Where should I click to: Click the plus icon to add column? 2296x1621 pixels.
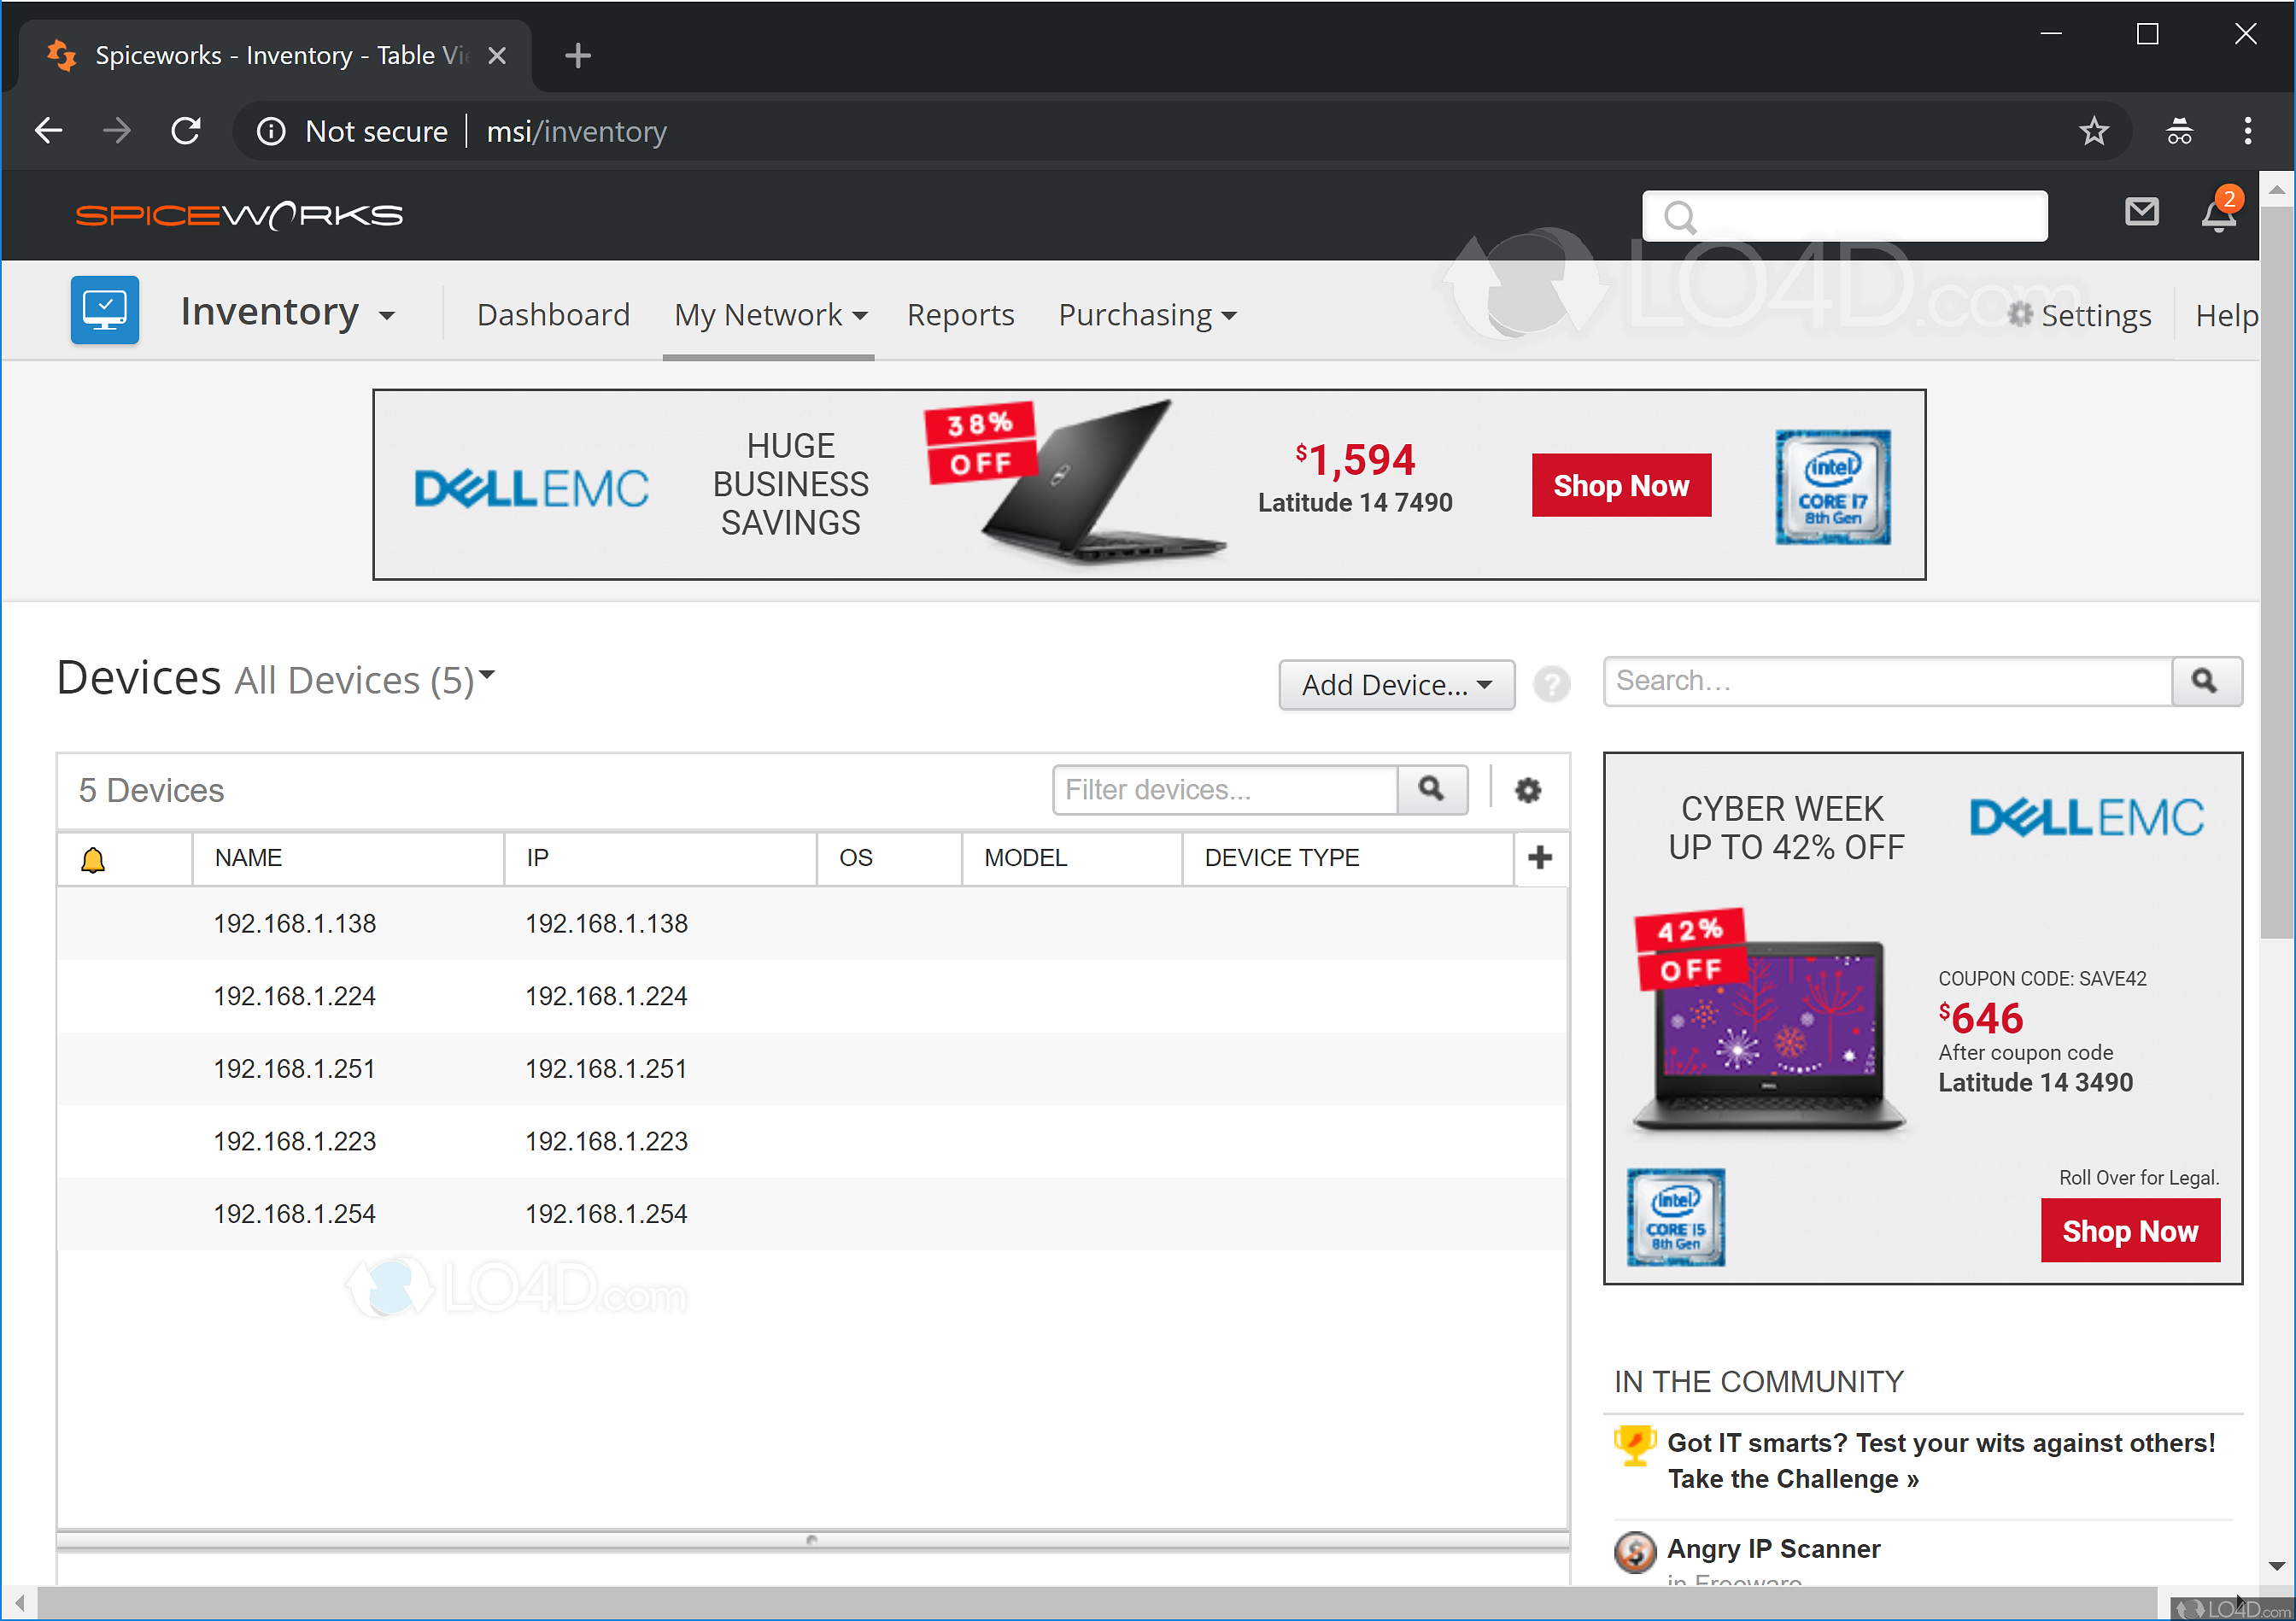pyautogui.click(x=1540, y=857)
